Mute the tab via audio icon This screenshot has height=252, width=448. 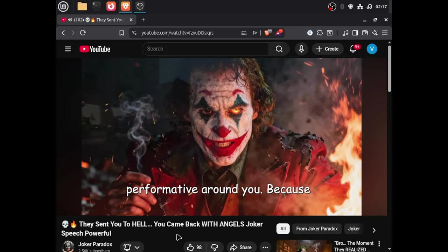click(70, 20)
